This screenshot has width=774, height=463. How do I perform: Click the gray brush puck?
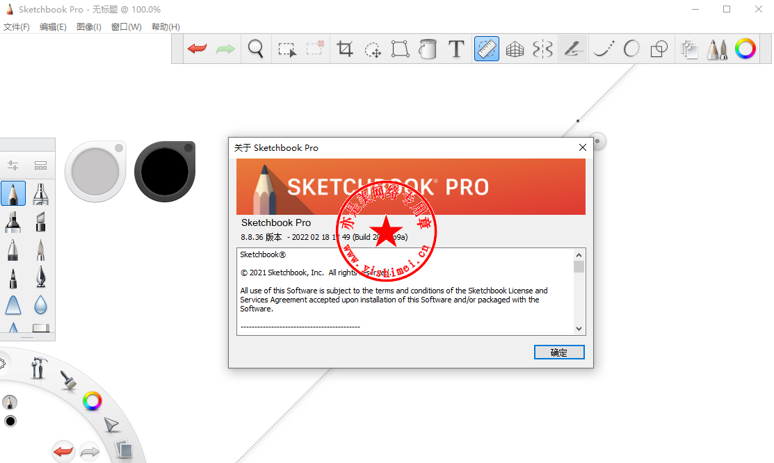tap(95, 172)
